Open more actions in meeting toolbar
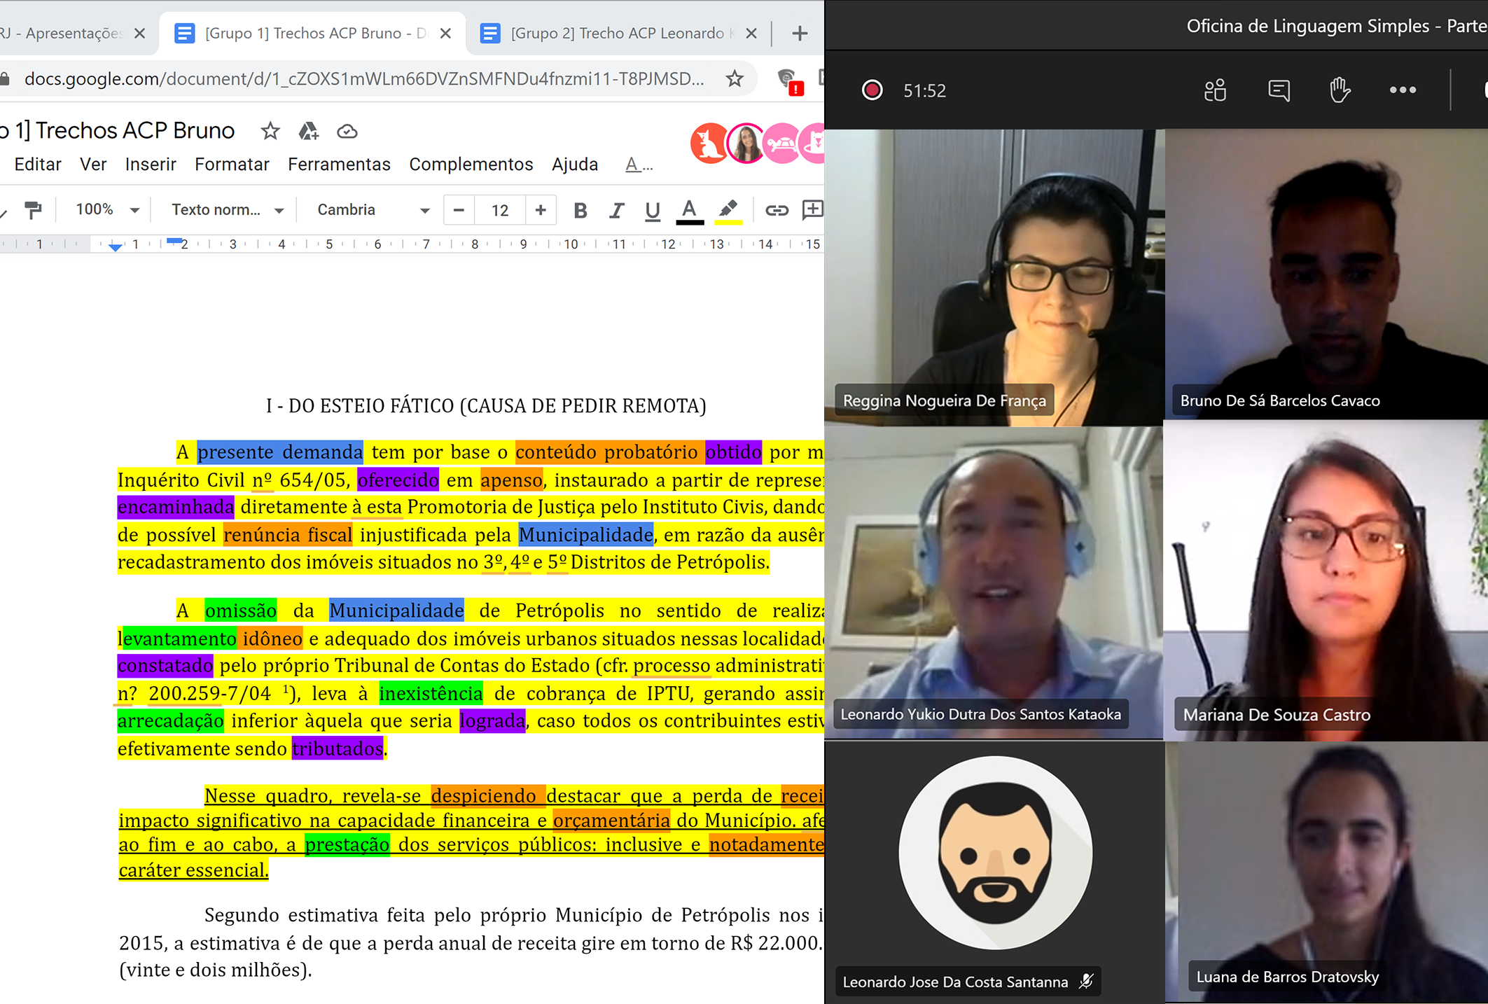 click(x=1403, y=90)
